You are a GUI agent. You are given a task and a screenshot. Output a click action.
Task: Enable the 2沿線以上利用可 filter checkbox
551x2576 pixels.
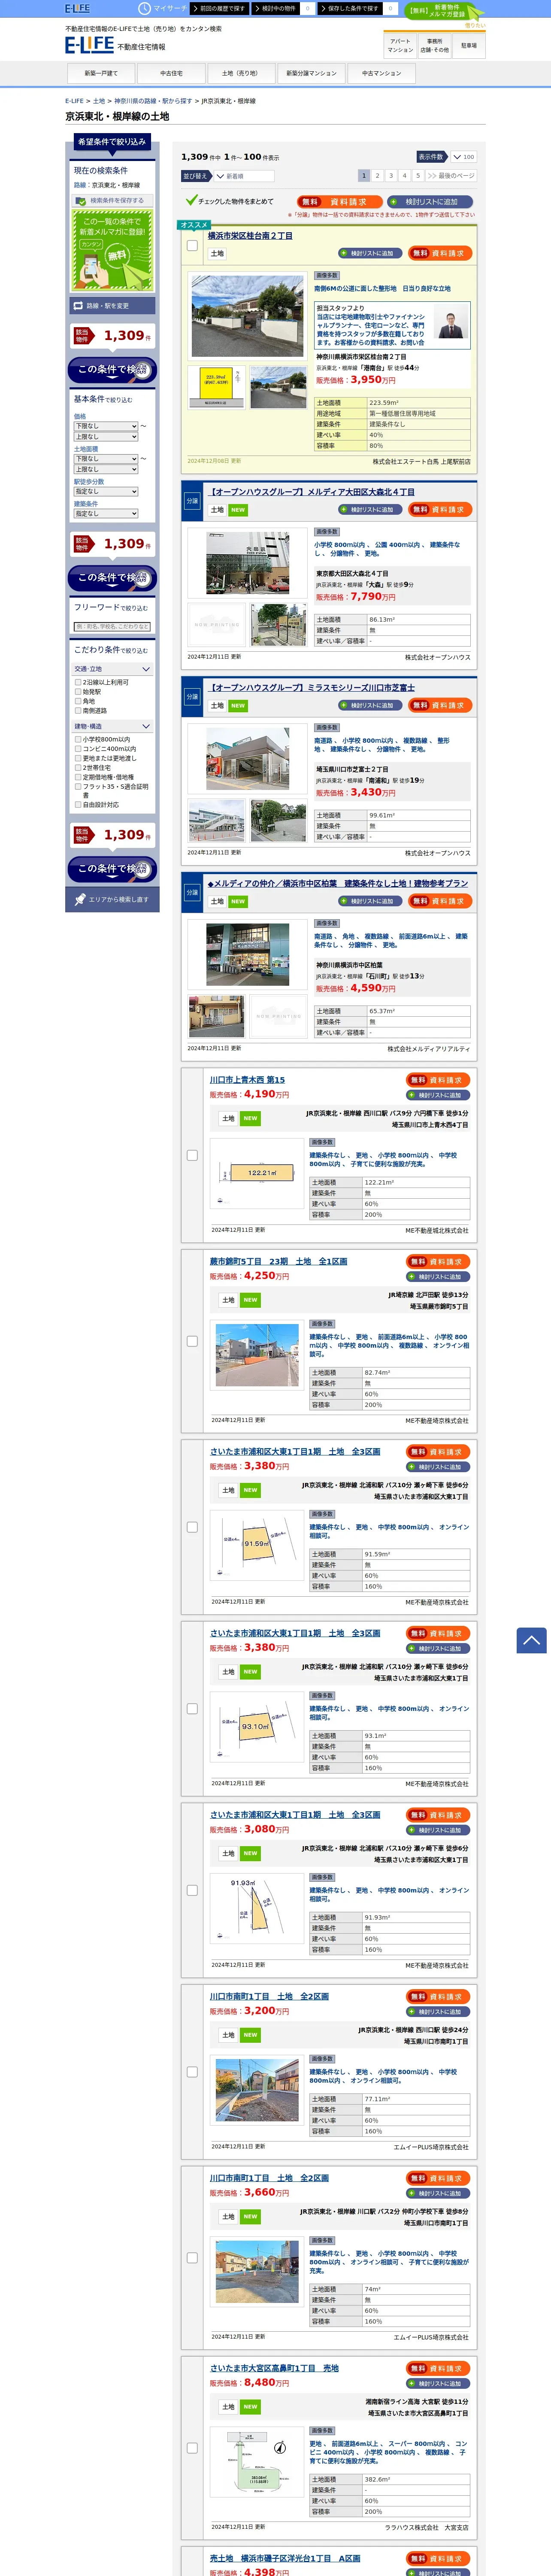click(78, 682)
